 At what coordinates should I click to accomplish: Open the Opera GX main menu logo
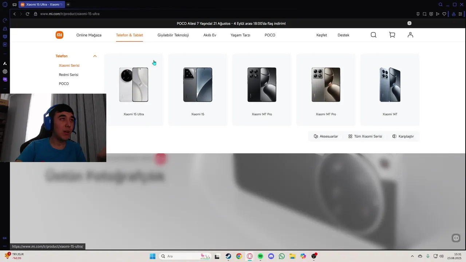tap(5, 4)
